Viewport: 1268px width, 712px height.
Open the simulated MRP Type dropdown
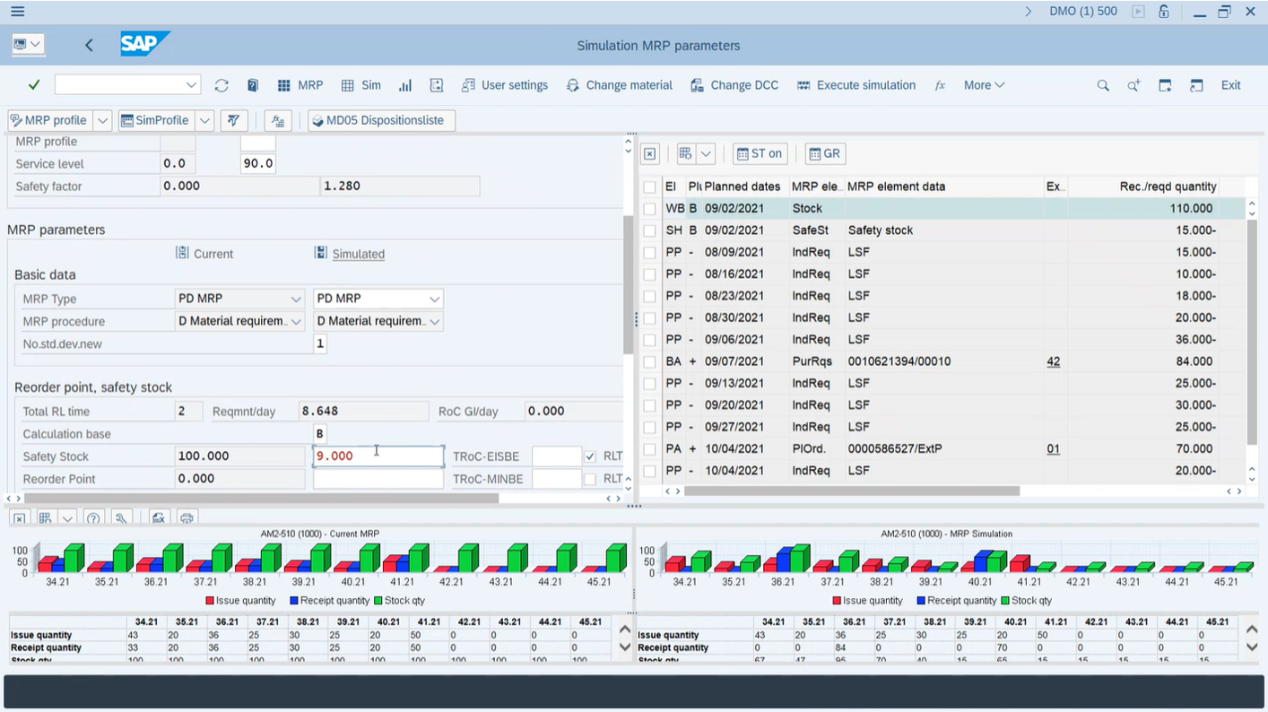point(434,298)
